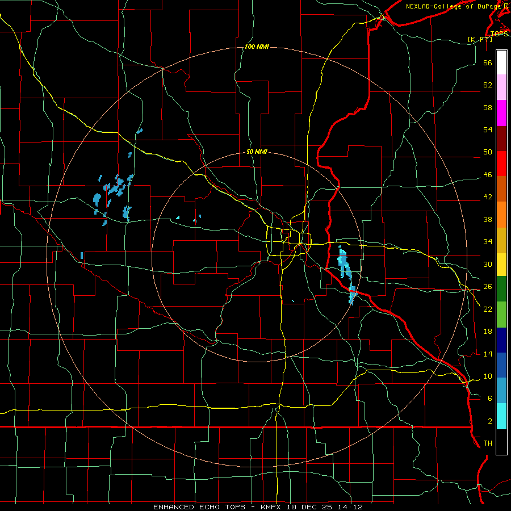Click the legend value 54
Image resolution: width=511 pixels, height=511 pixels.
click(x=488, y=129)
